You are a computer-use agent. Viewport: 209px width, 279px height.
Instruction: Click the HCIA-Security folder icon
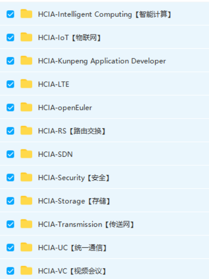coord(26,177)
